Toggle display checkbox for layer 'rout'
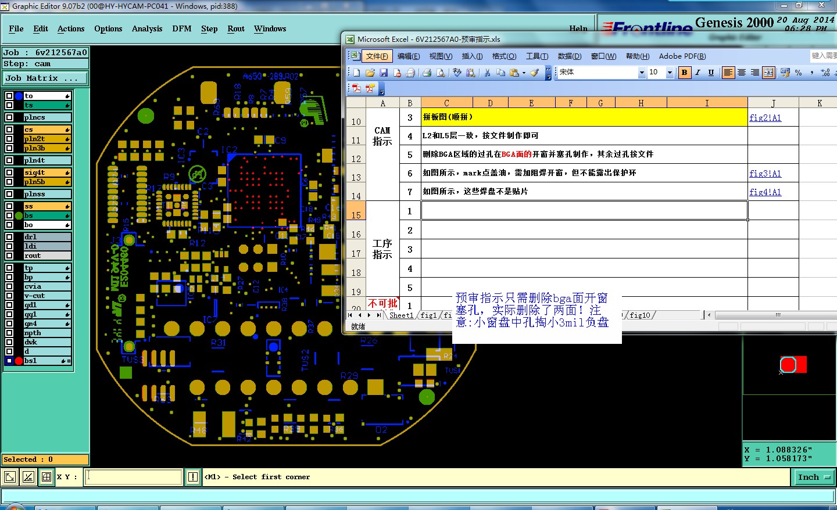 coord(9,256)
